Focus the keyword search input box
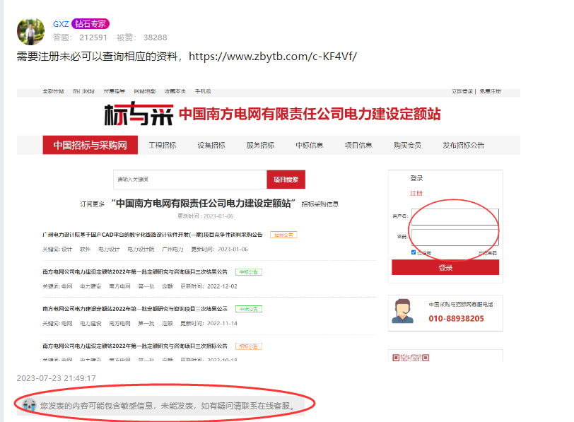Screen dimensions: 574x422 tap(190, 180)
